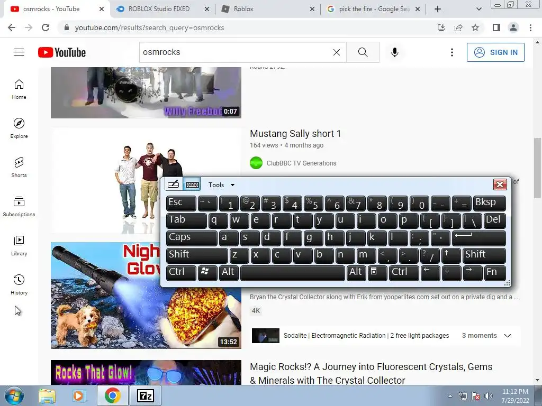Start voice search with the microphone

coord(395,52)
